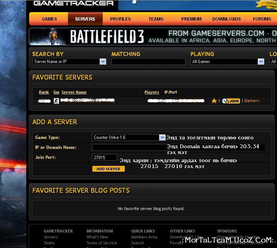Switch to the SERVERS tab
Image resolution: width=277 pixels, height=248 pixels.
(x=85, y=19)
